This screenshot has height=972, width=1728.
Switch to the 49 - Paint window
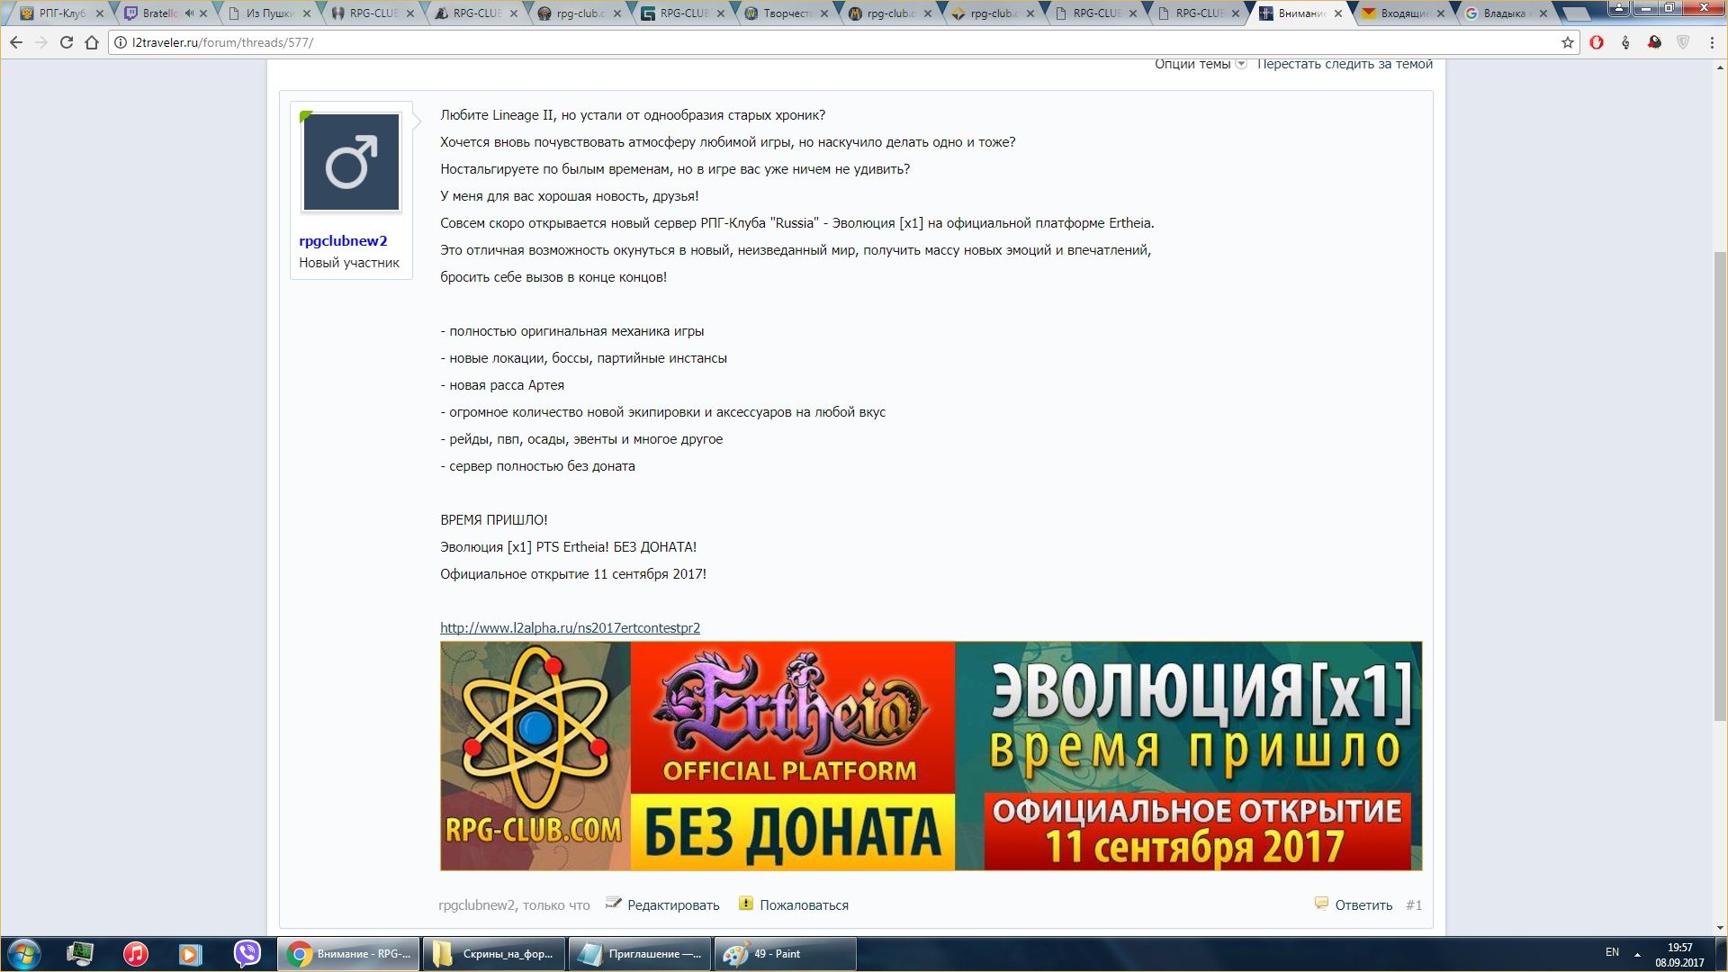coord(786,954)
